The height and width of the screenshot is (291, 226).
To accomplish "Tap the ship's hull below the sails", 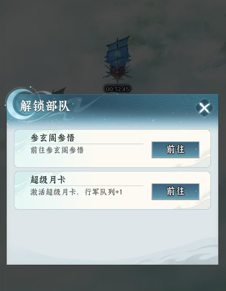I will click(118, 73).
